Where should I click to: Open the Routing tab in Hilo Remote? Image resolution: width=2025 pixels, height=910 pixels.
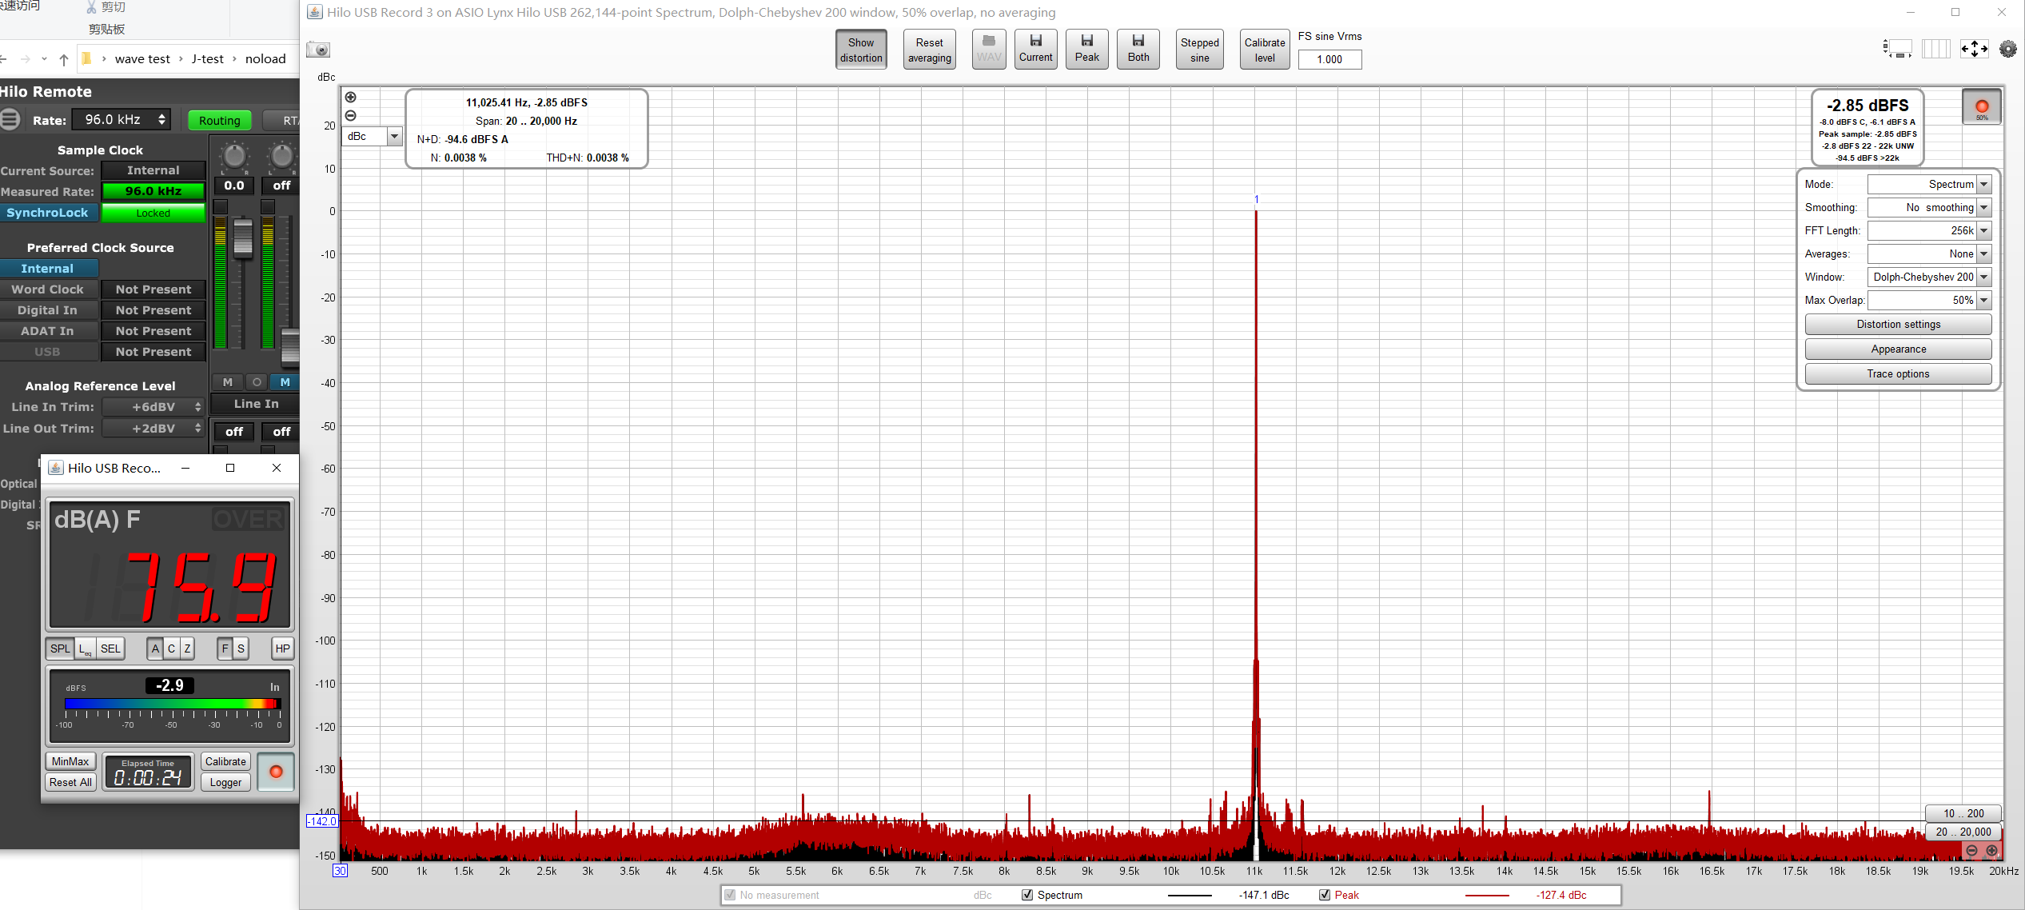[x=220, y=121]
